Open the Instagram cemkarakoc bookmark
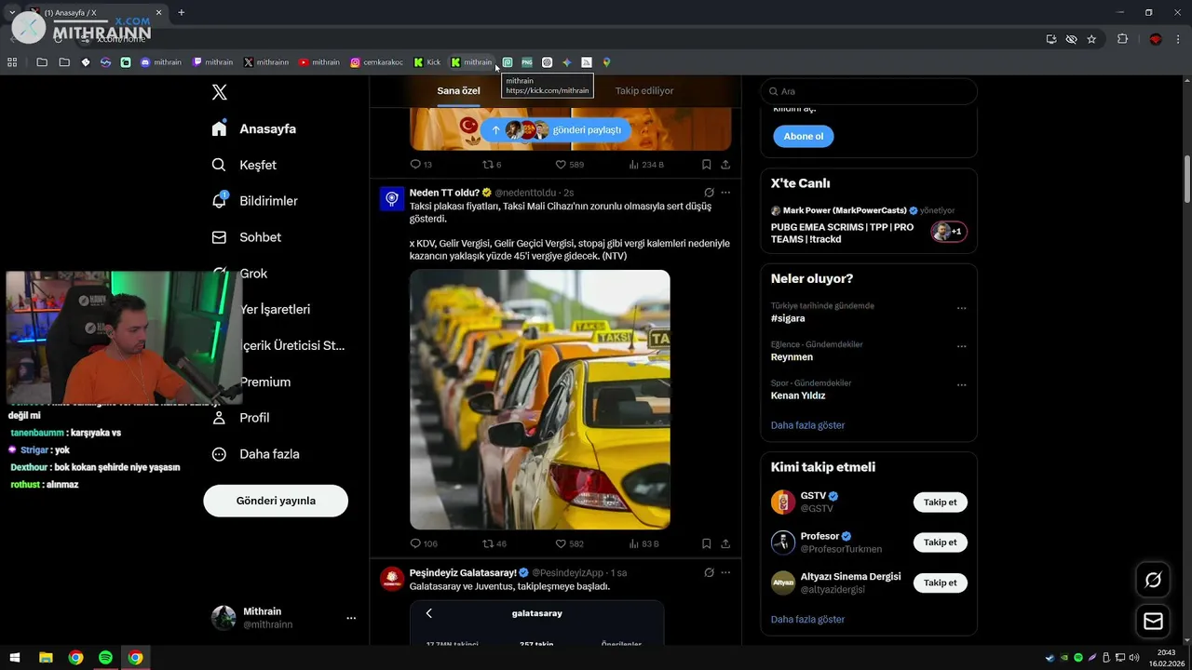 pos(377,62)
